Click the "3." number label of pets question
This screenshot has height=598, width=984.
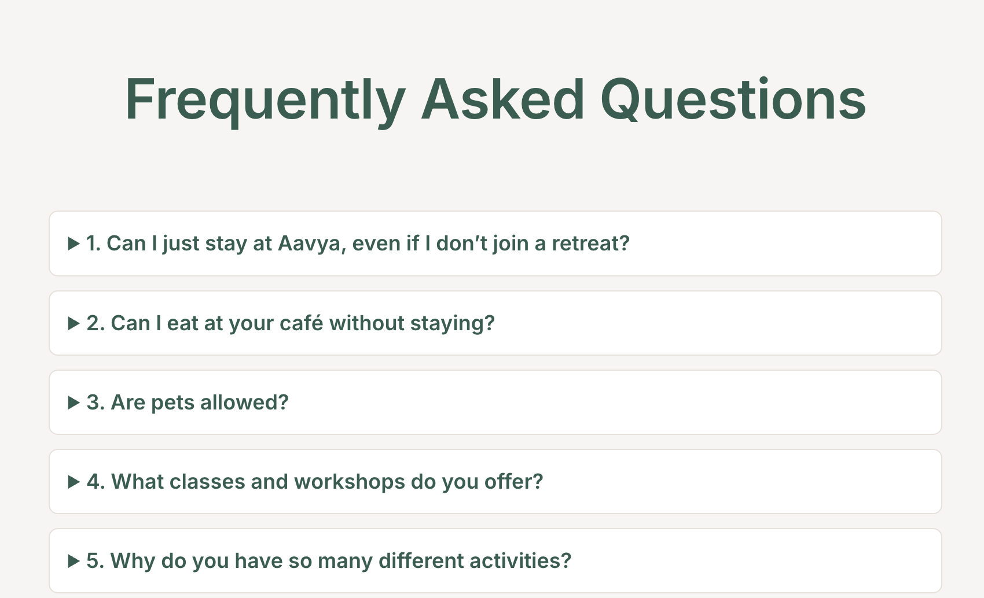coord(96,403)
